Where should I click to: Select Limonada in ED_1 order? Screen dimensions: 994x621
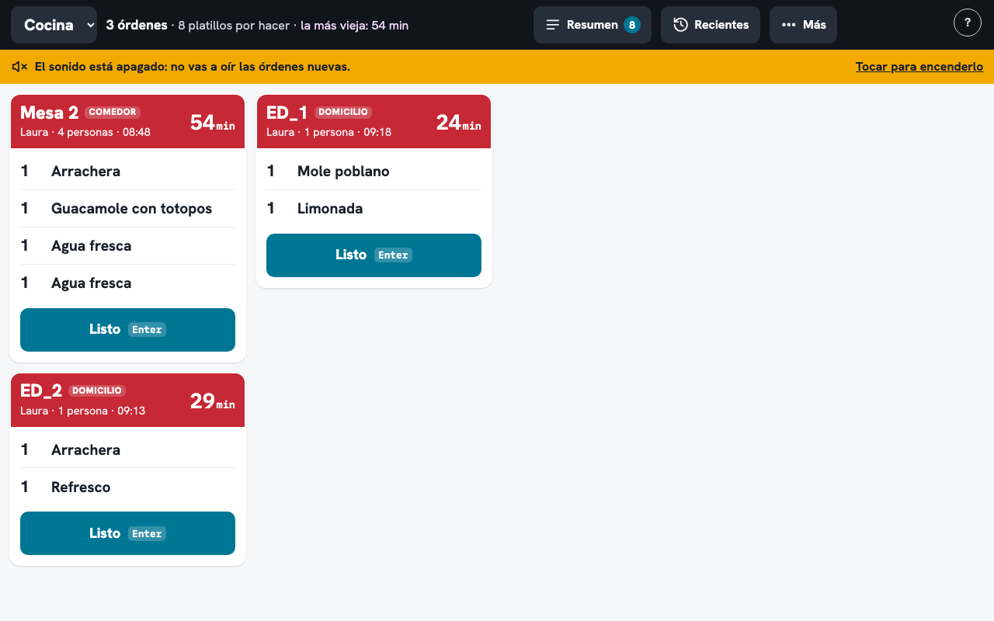(374, 209)
